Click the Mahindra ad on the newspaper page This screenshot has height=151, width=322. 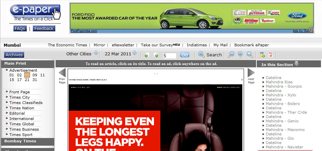coord(155,118)
